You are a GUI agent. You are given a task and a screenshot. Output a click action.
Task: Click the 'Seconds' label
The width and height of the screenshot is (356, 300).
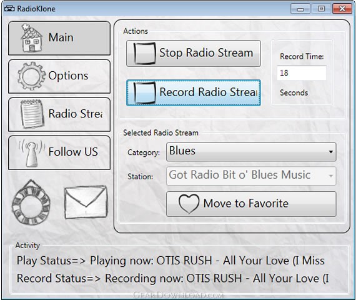pos(294,92)
